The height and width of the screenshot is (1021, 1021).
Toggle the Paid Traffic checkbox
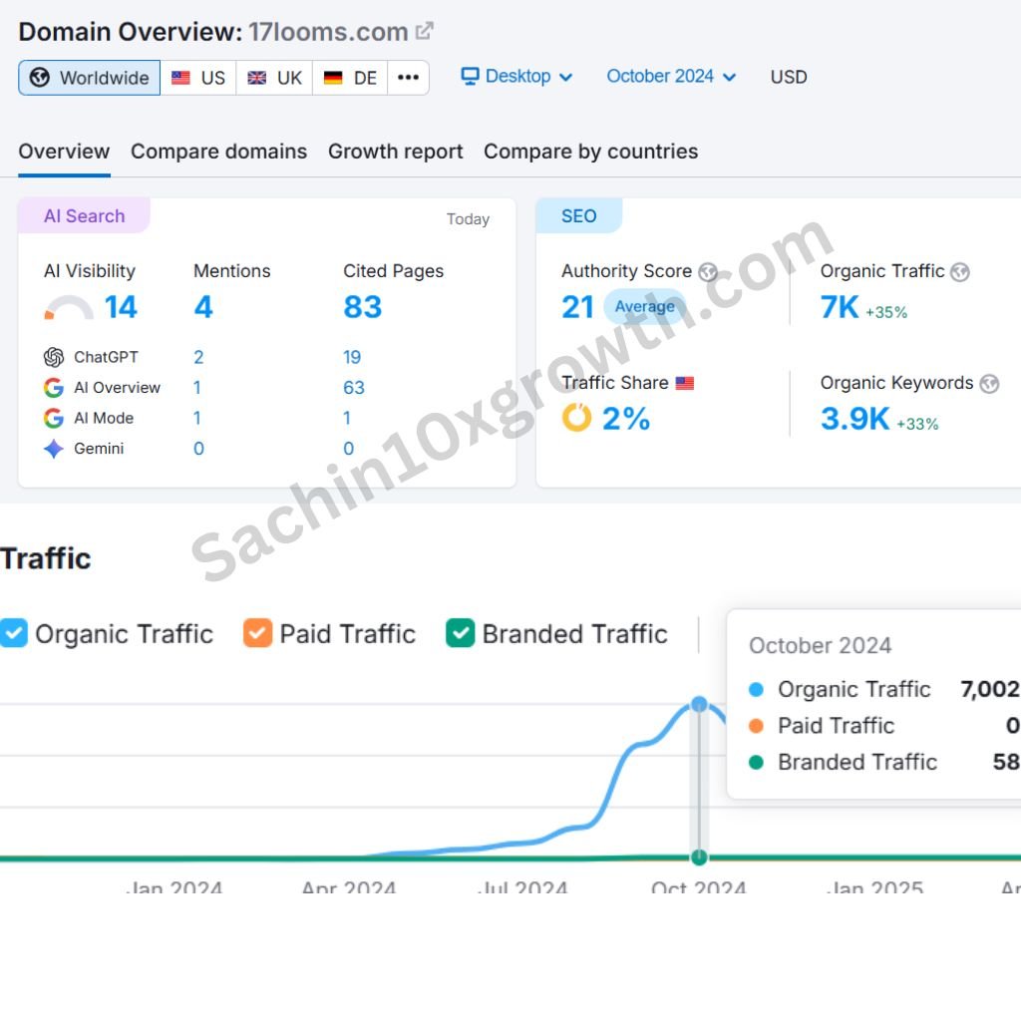click(257, 633)
